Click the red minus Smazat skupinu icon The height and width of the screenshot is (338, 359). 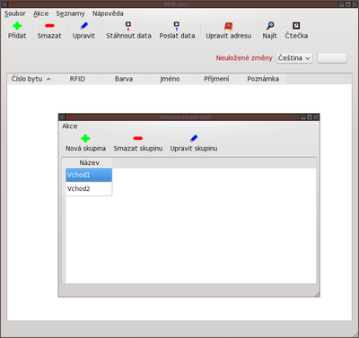pyautogui.click(x=138, y=138)
